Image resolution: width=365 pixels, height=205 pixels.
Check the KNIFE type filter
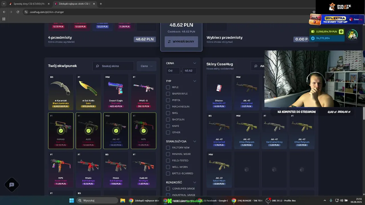pos(168,126)
